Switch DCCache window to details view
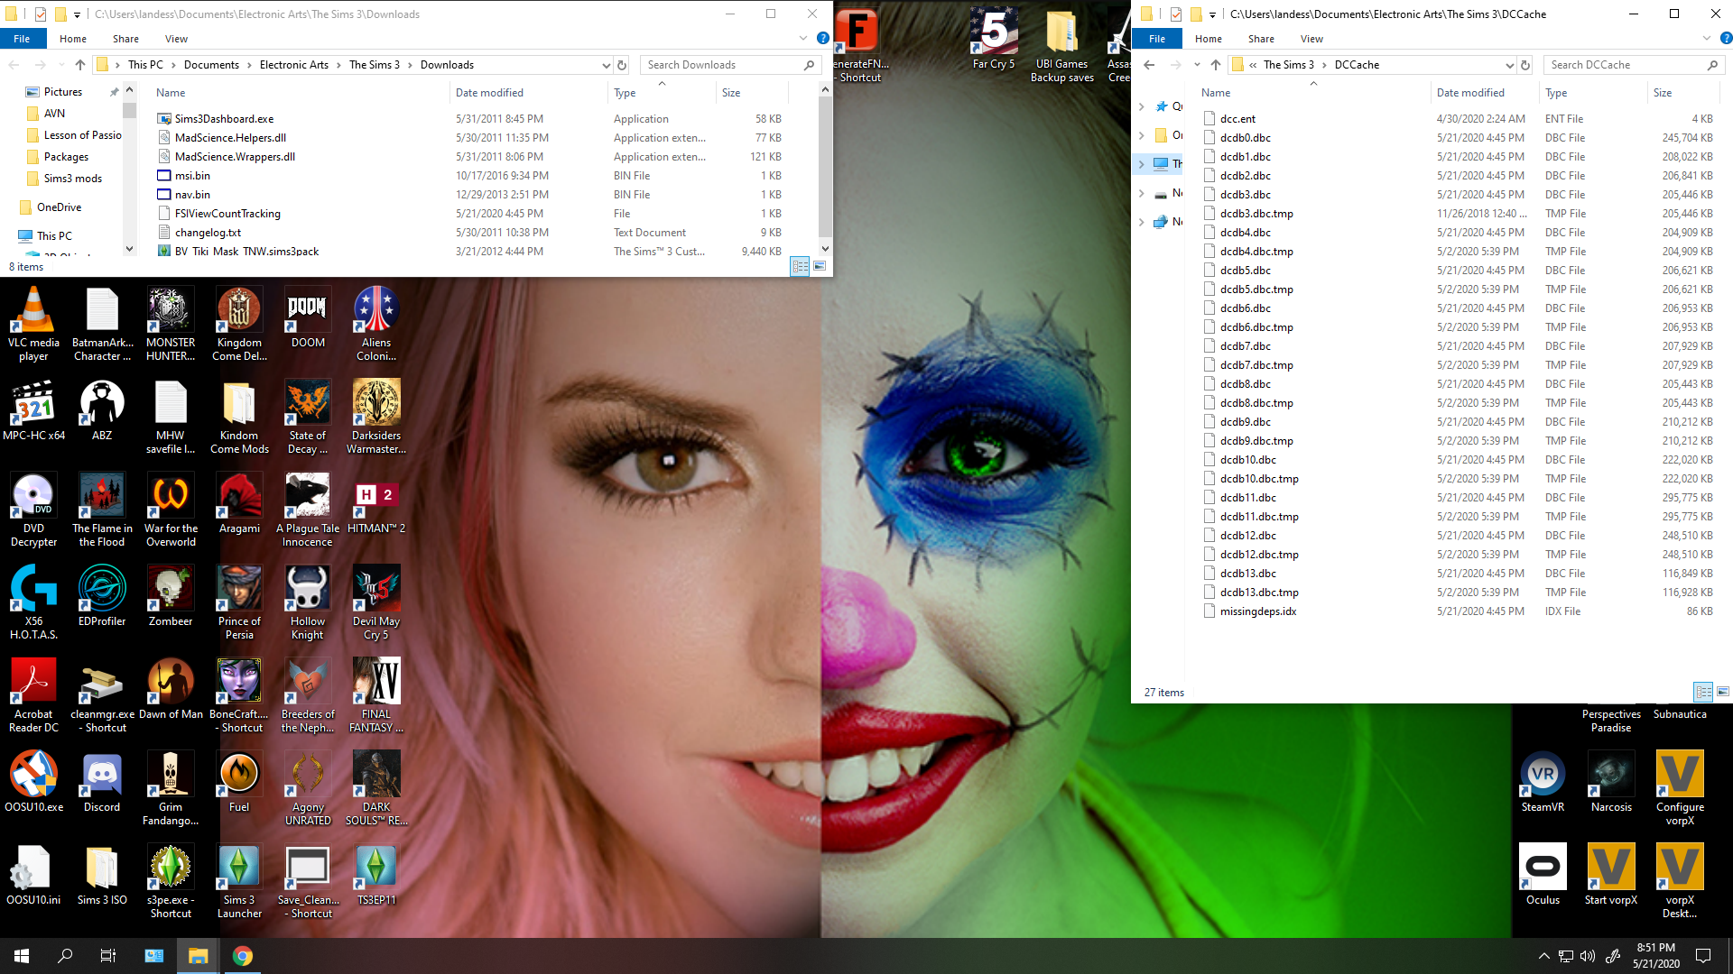Screen dimensions: 1733x974 click(1703, 692)
